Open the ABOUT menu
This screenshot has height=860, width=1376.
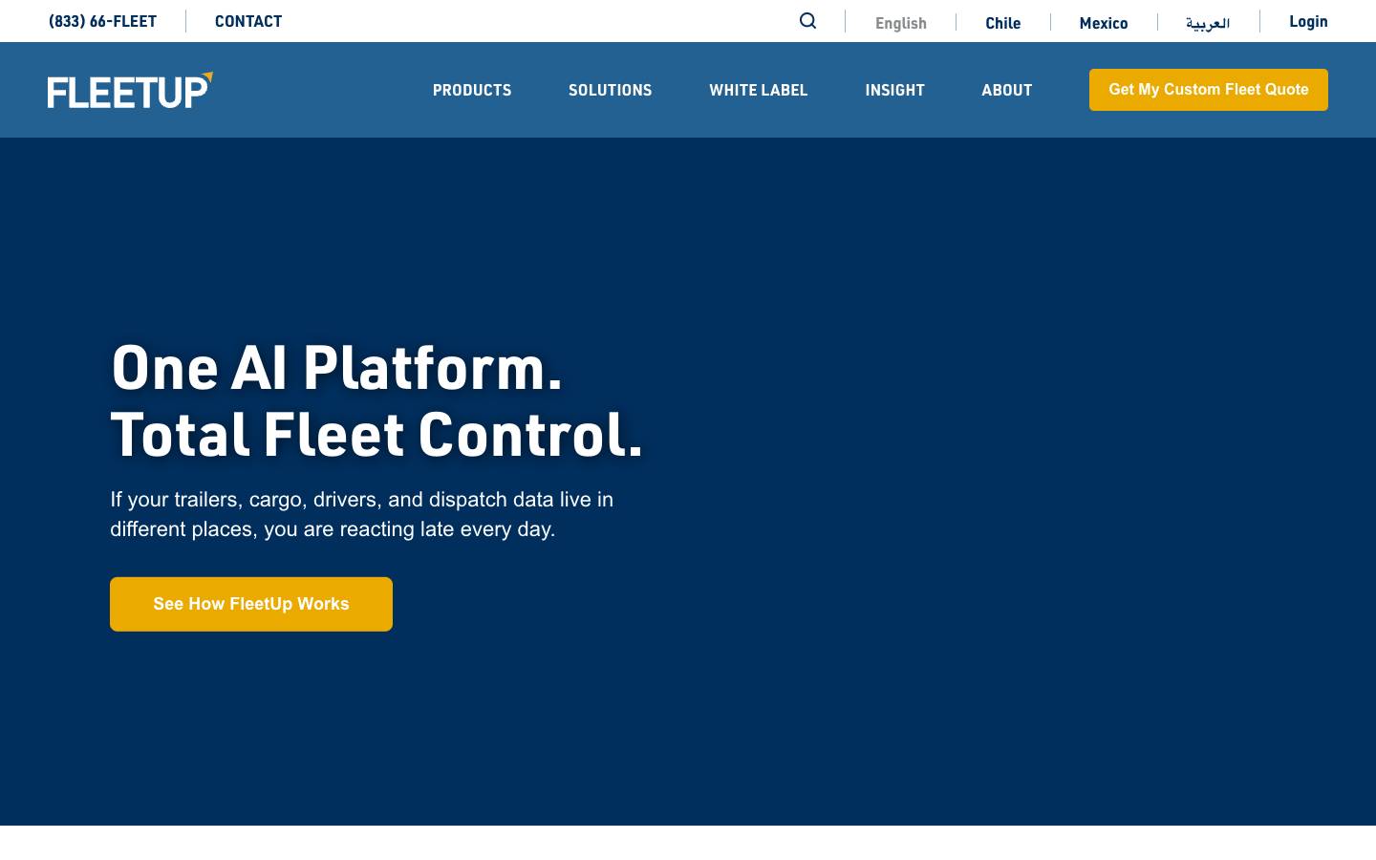pos(1007,90)
